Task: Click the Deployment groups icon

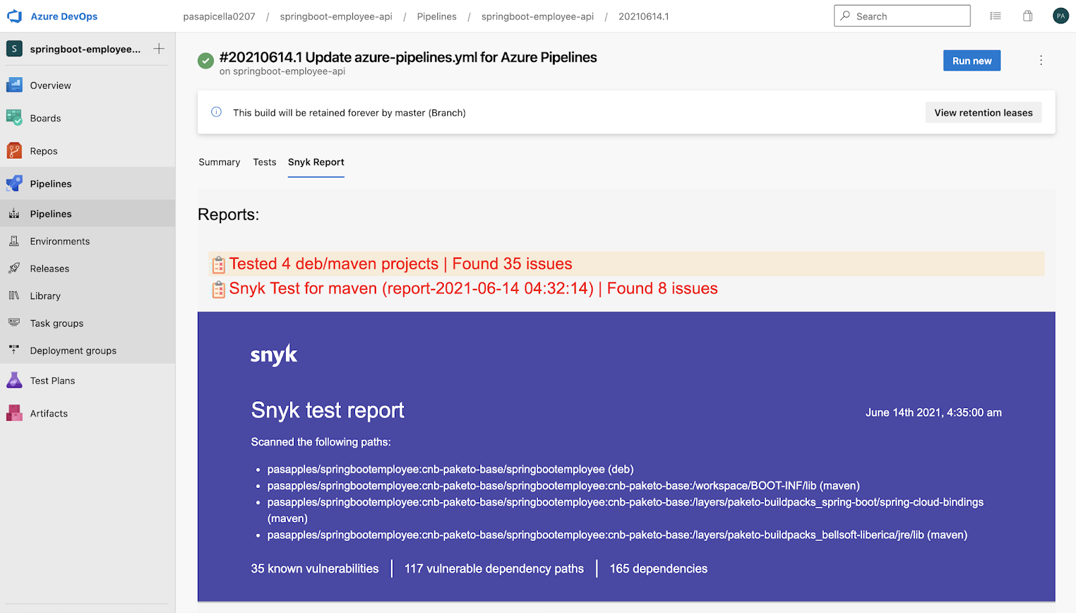Action: click(14, 350)
